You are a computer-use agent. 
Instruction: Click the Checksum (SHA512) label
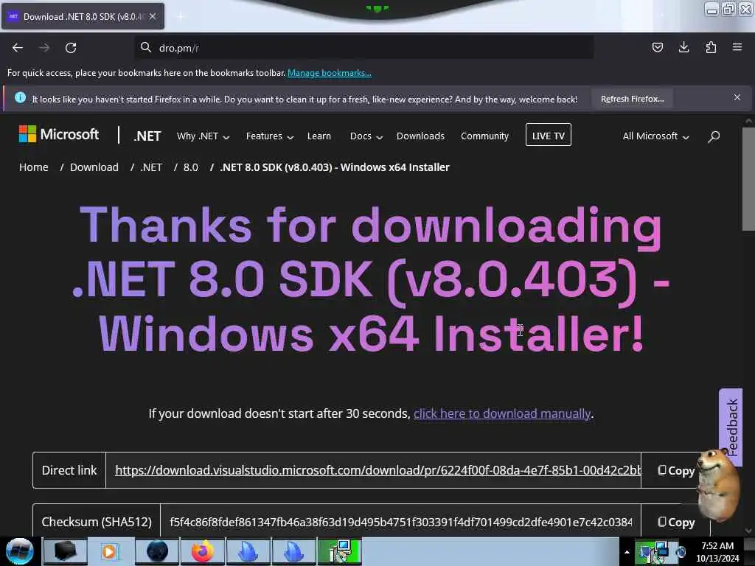click(x=97, y=522)
